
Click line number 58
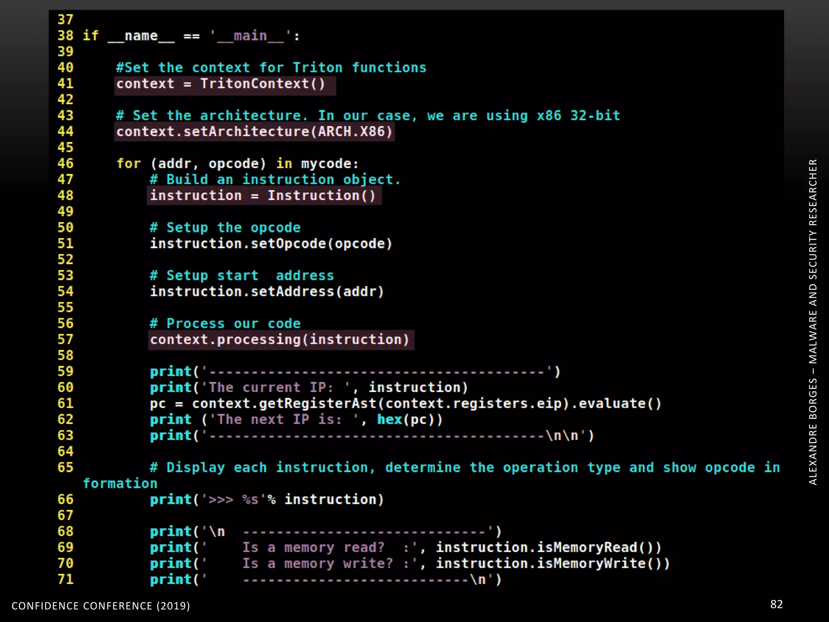point(66,356)
